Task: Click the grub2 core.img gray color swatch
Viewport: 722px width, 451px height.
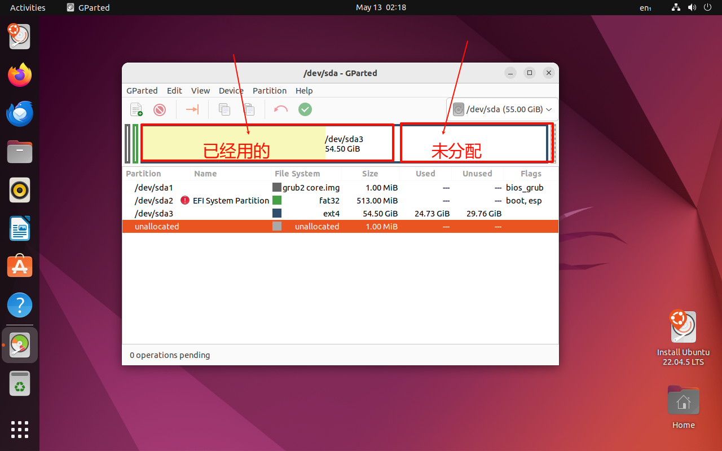Action: [x=277, y=188]
